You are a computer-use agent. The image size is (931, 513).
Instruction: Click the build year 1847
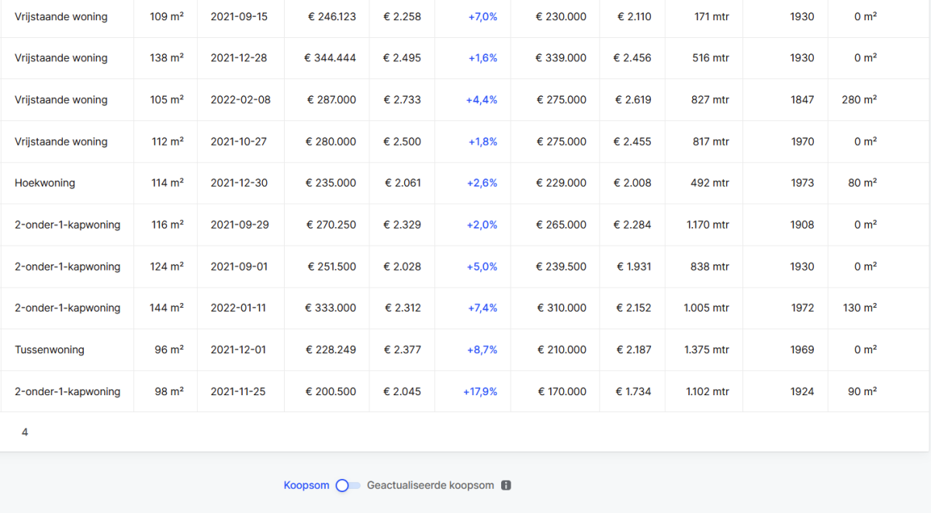pos(802,100)
